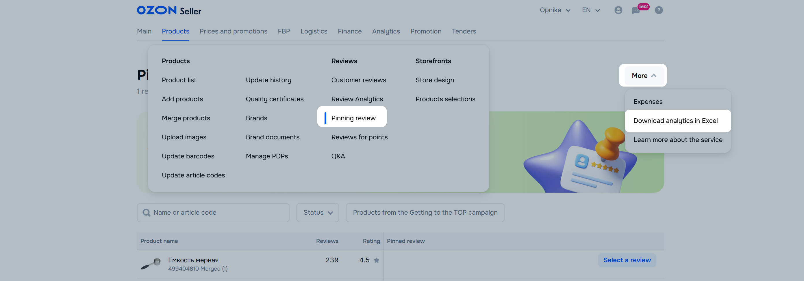Go to the Tenders tab
This screenshot has height=281, width=804.
[x=464, y=31]
